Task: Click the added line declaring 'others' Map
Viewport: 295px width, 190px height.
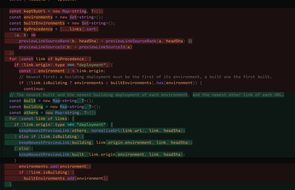Action: (52, 113)
